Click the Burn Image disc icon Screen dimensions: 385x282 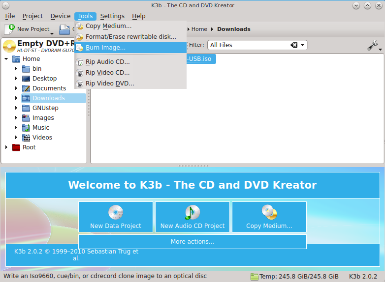click(80, 48)
